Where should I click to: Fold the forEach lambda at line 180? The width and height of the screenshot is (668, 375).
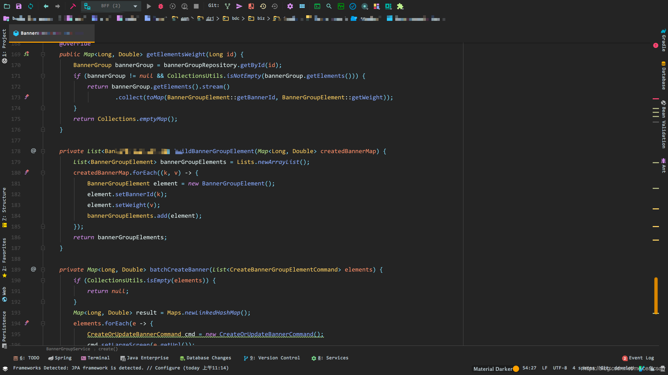43,173
